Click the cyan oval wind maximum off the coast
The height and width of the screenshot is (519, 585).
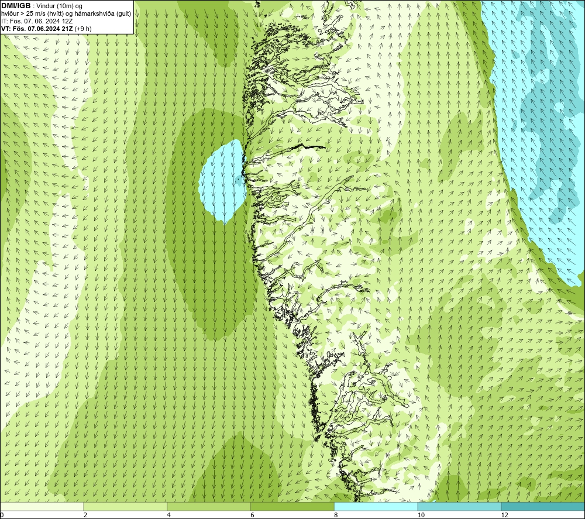point(223,182)
